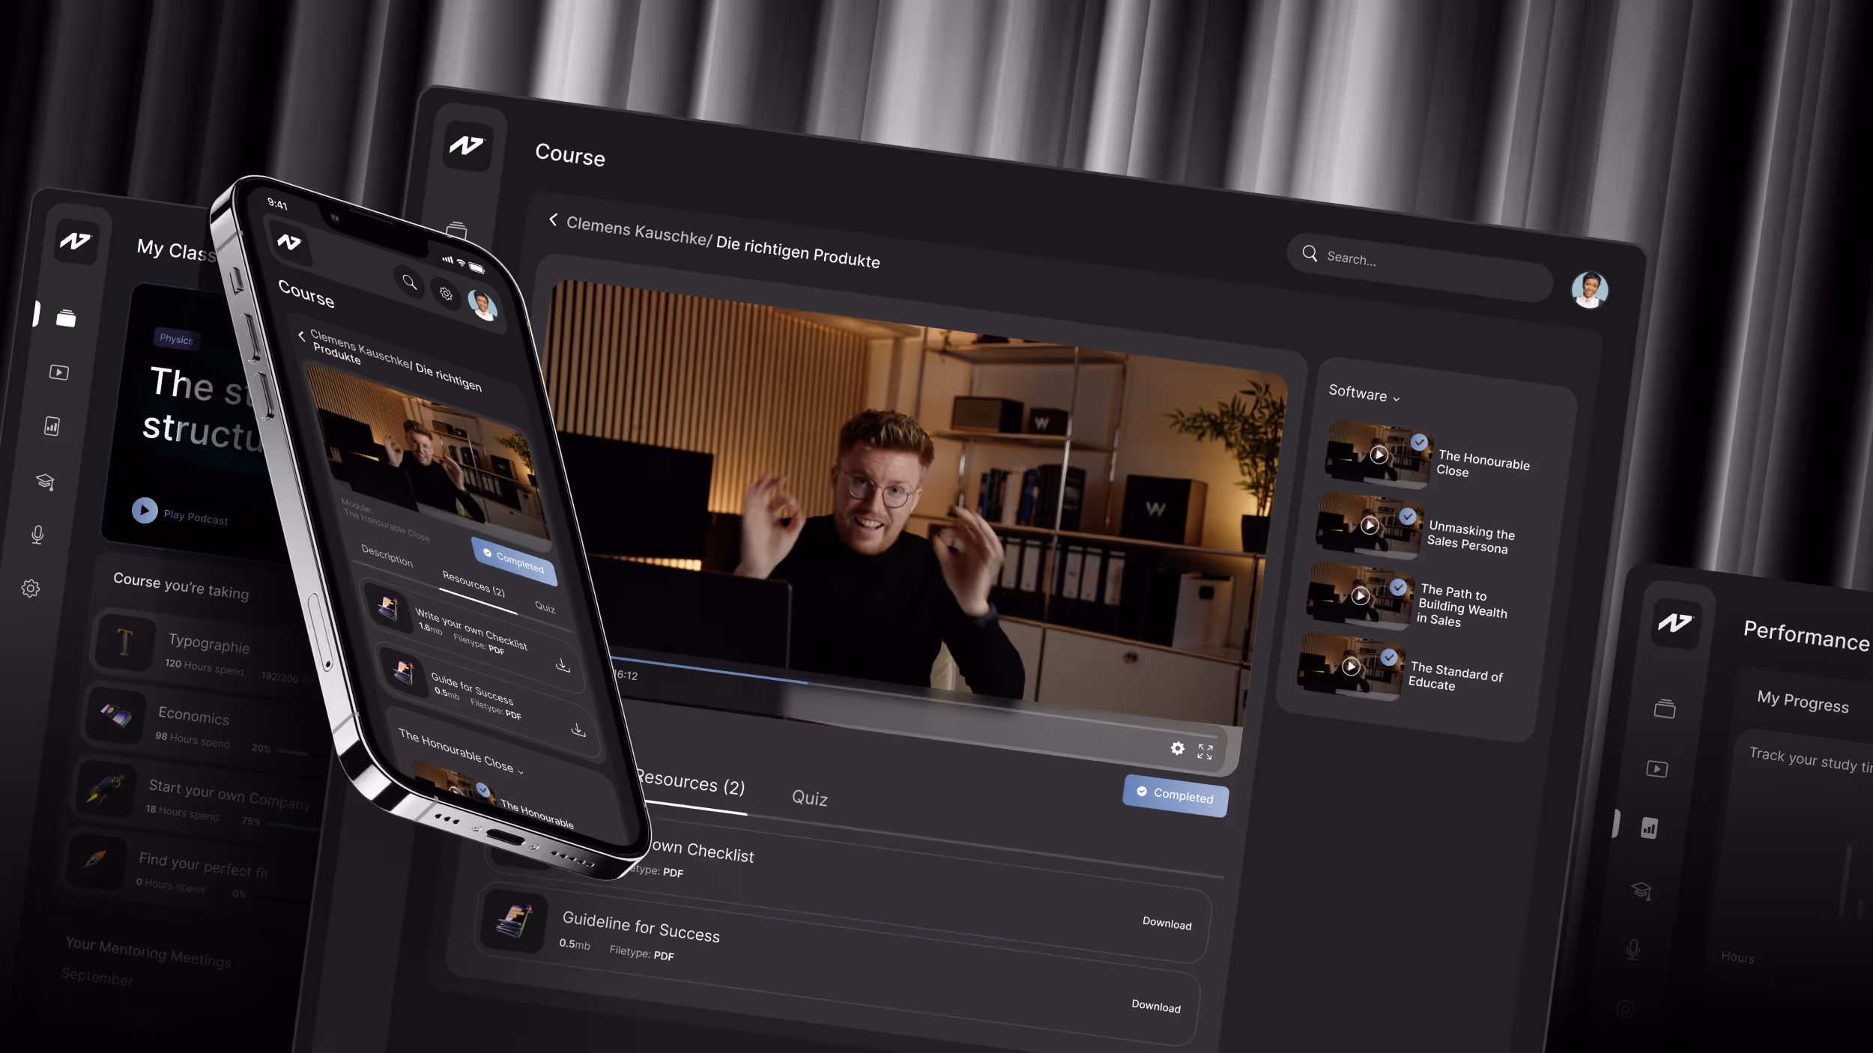The width and height of the screenshot is (1873, 1053).
Task: Open settings gear in phone header
Action: [446, 294]
